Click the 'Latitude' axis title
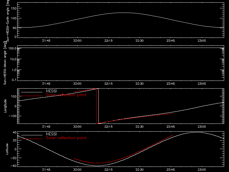229x172 pixels. point(7,149)
